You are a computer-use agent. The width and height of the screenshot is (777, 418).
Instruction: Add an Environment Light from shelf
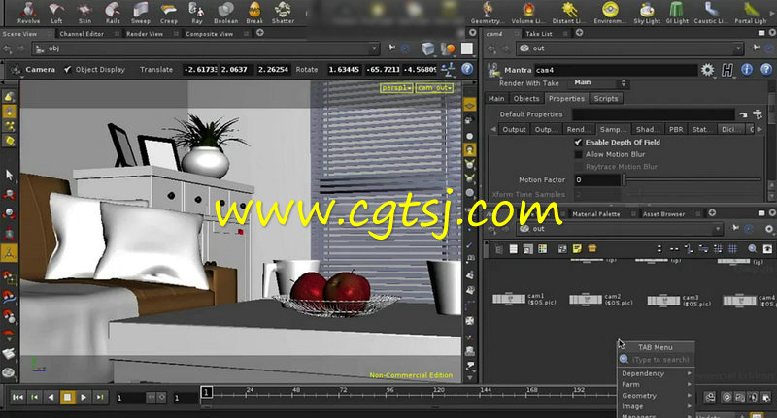[x=610, y=13]
